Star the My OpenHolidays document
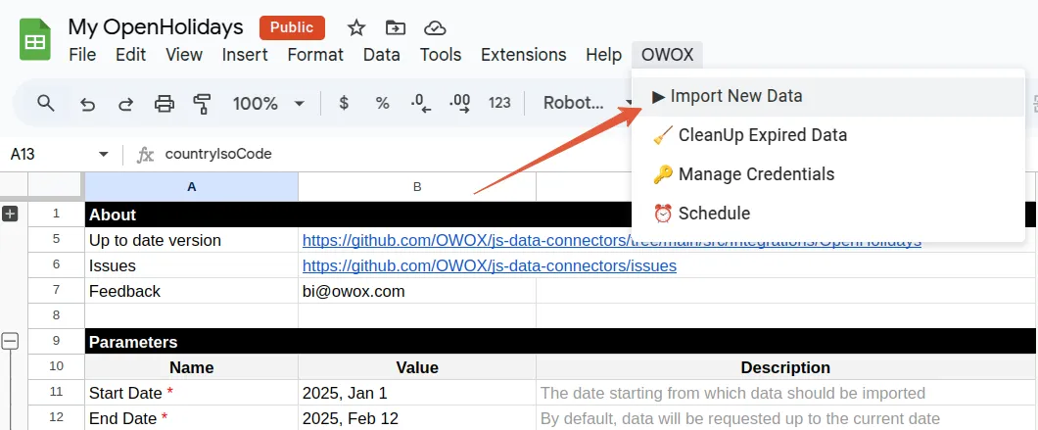The width and height of the screenshot is (1038, 430). (x=356, y=27)
